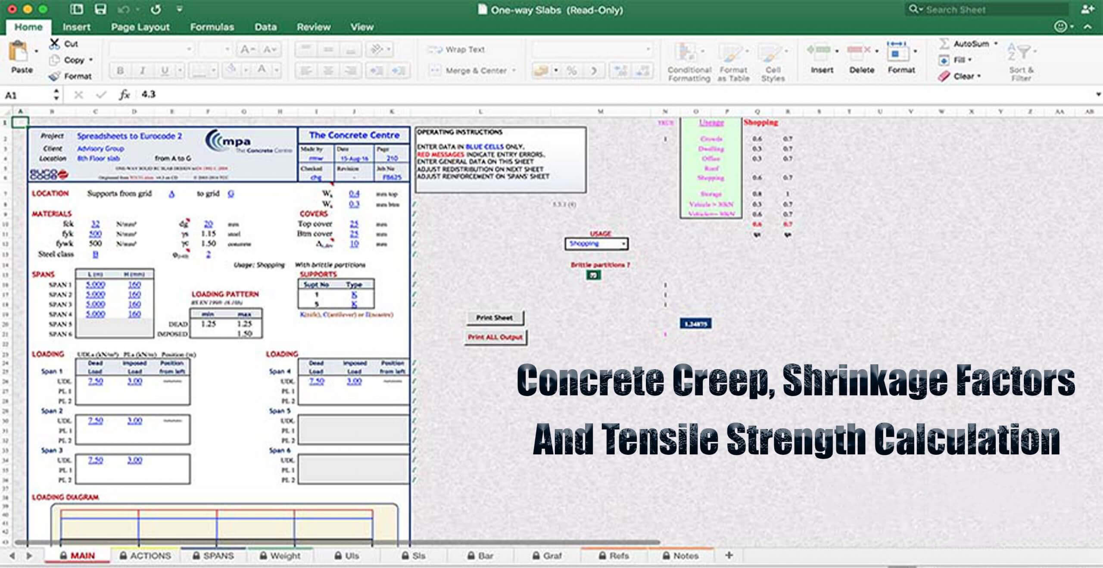Click the Format painter brush icon
The width and height of the screenshot is (1103, 568).
[55, 76]
